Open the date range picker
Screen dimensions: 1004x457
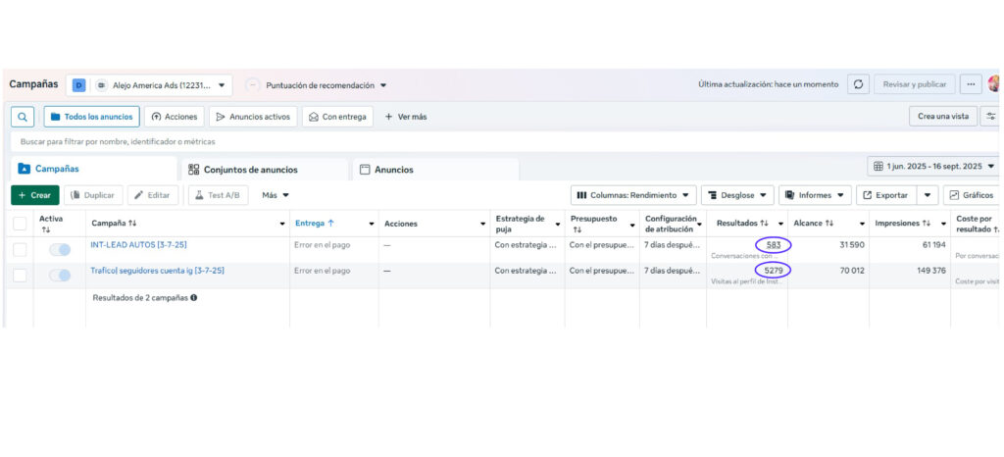932,167
